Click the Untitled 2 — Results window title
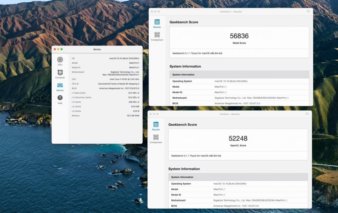This screenshot has height=213, width=338. click(x=231, y=11)
